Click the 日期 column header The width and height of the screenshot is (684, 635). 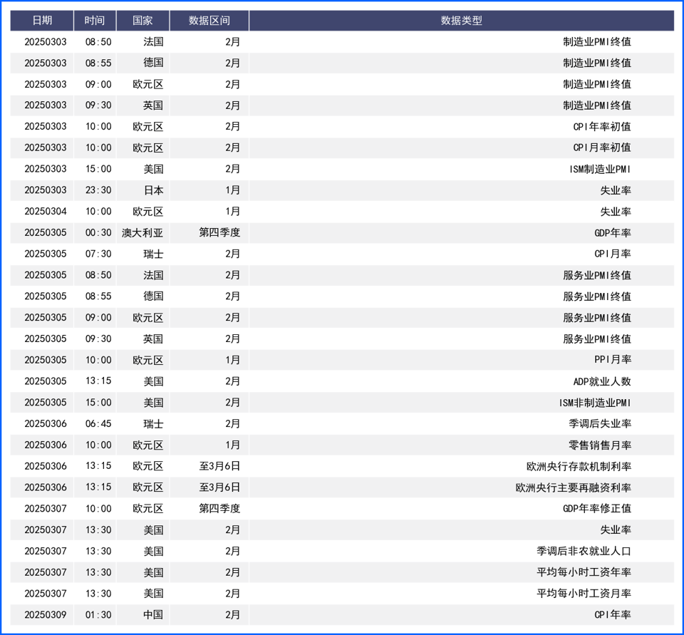(x=42, y=21)
